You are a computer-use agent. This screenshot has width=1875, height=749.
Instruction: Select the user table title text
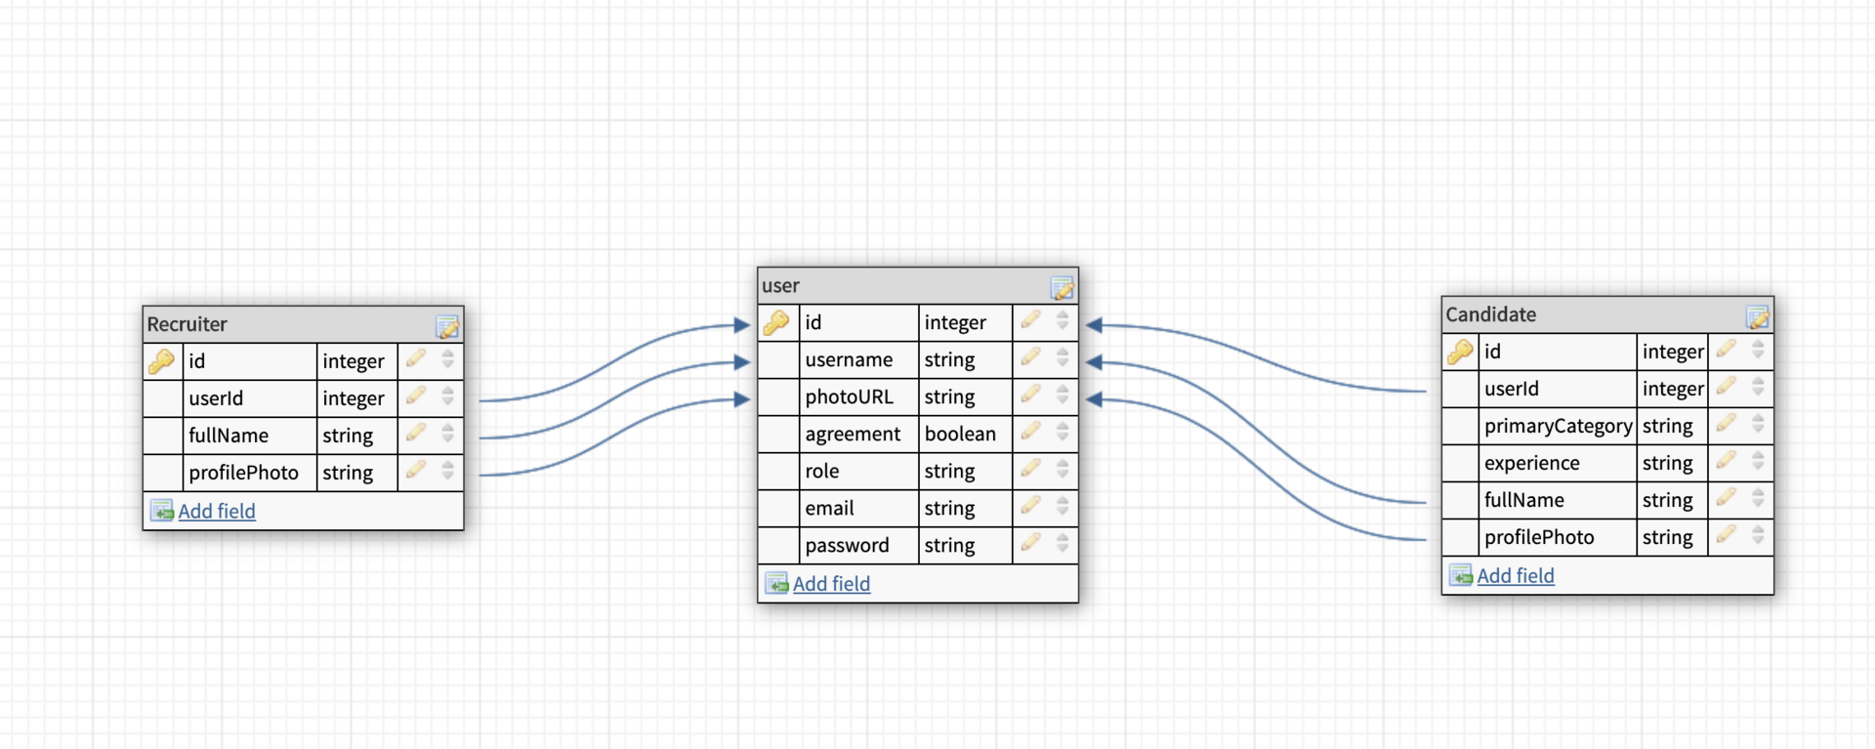point(780,285)
